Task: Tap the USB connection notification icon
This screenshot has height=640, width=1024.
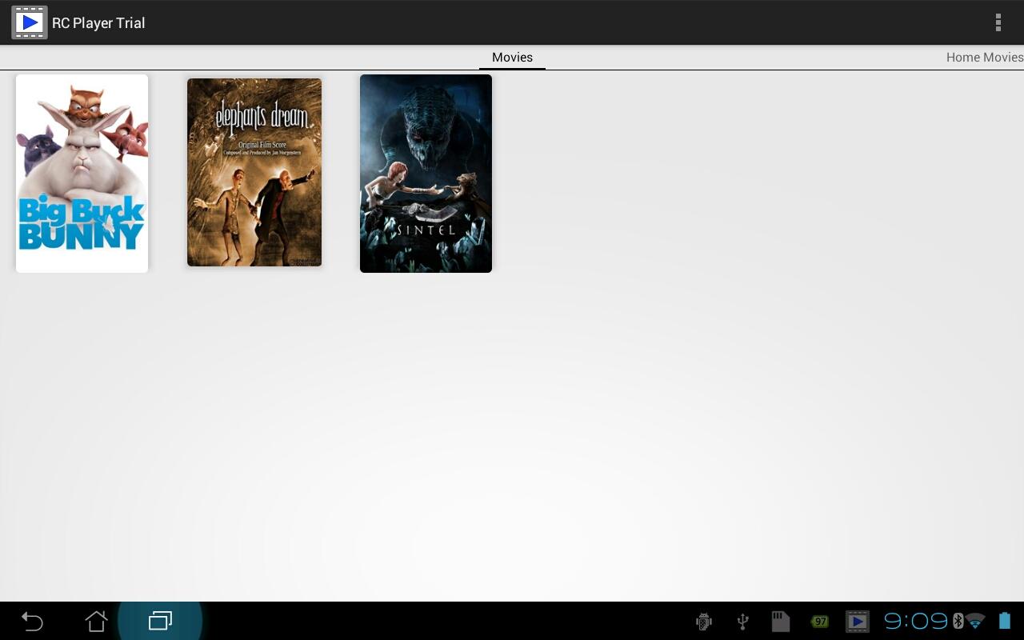Action: (742, 621)
